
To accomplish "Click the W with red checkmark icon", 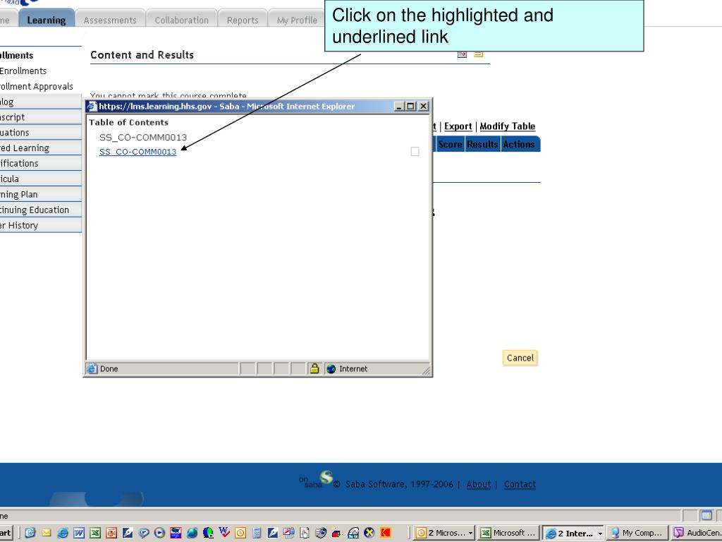I will click(224, 532).
